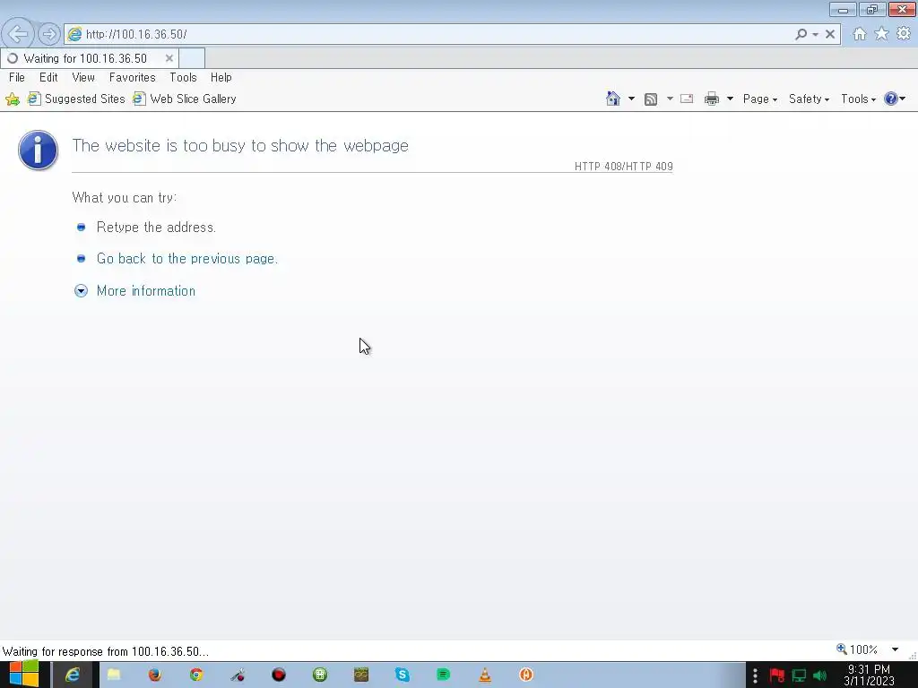Open the Page dropdown menu

[760, 99]
